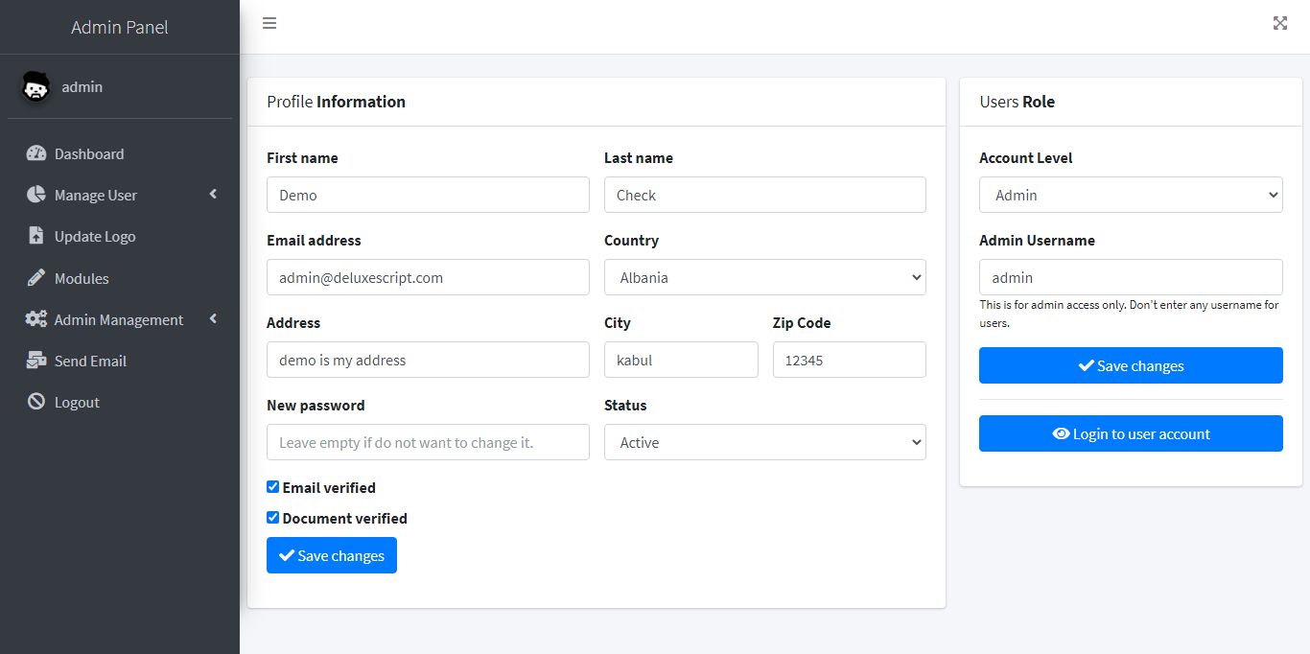Open the Account Level dropdown
Screen dimensions: 1310x654
click(1131, 195)
